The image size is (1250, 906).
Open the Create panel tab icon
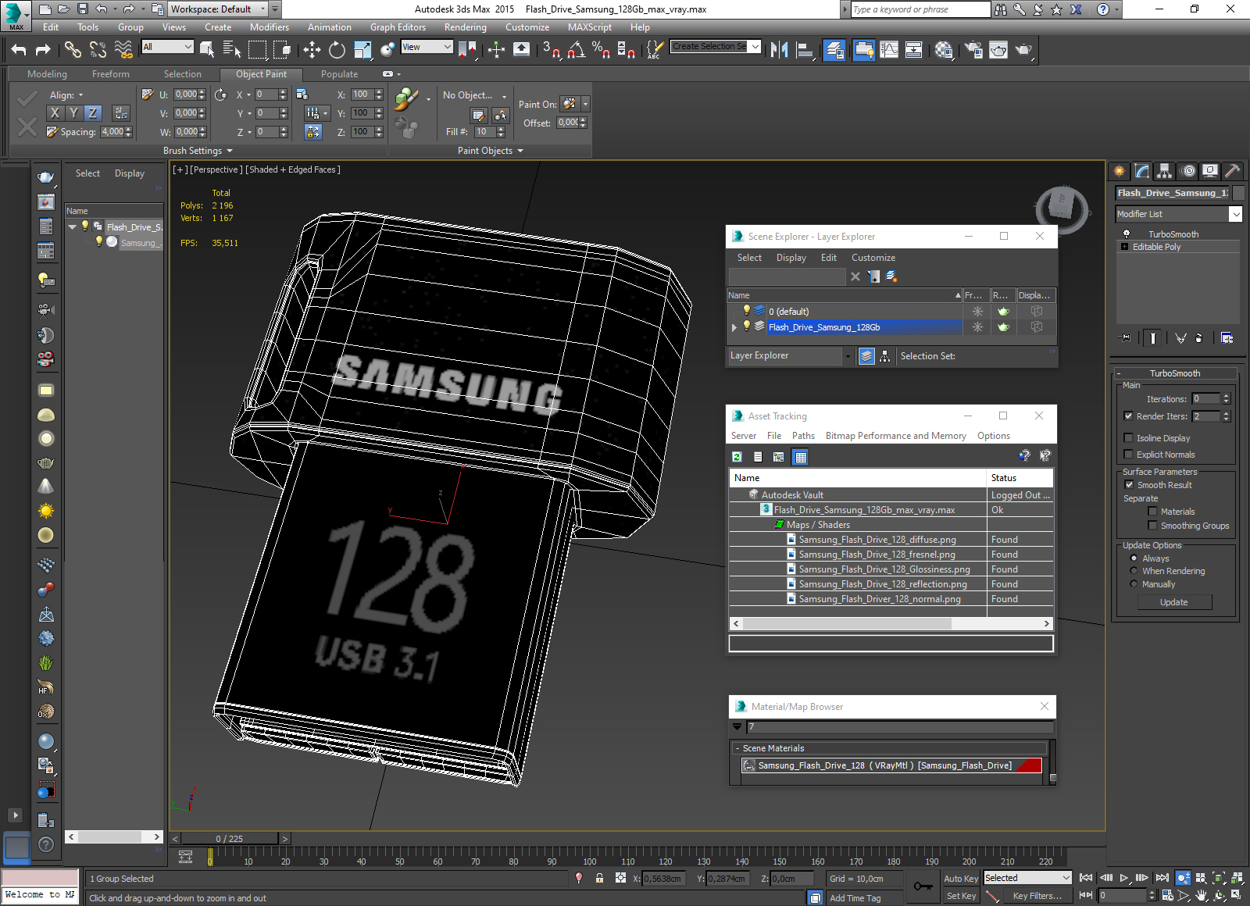(1120, 170)
